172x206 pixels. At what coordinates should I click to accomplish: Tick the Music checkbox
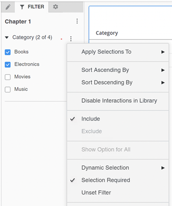pyautogui.click(x=7, y=89)
